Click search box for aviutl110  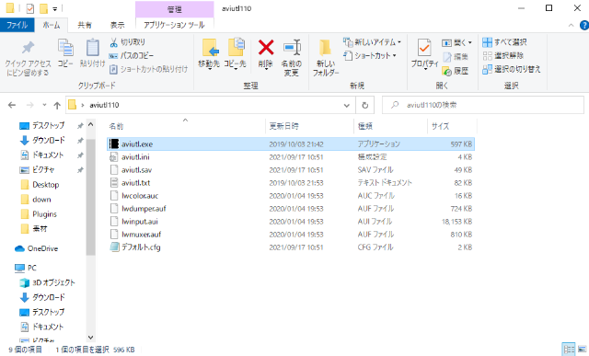coord(482,105)
